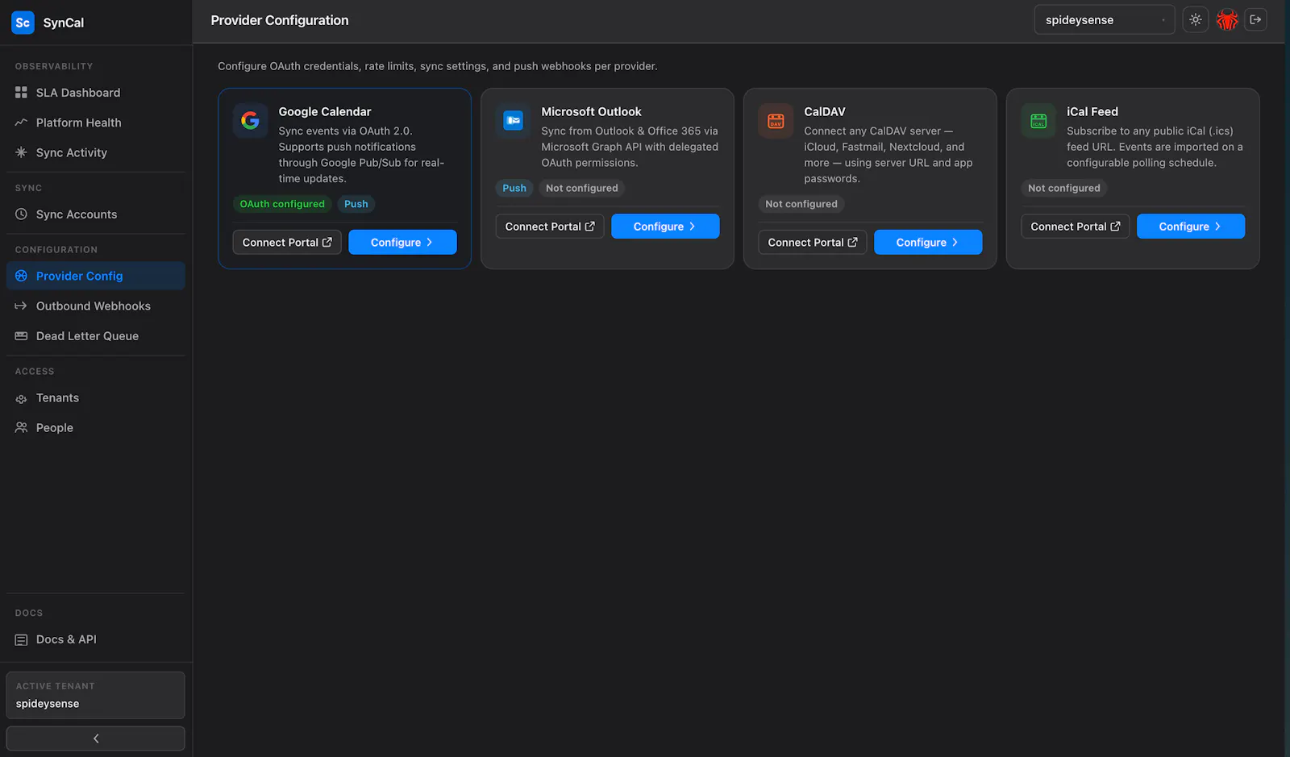
Task: Click the Provider Configuration page heading
Action: [280, 20]
